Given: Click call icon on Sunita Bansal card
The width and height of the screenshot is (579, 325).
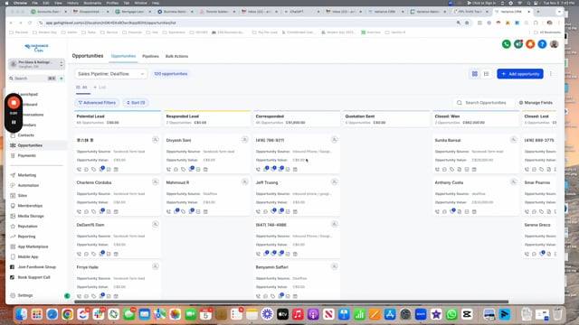Looking at the screenshot, I should pyautogui.click(x=437, y=170).
